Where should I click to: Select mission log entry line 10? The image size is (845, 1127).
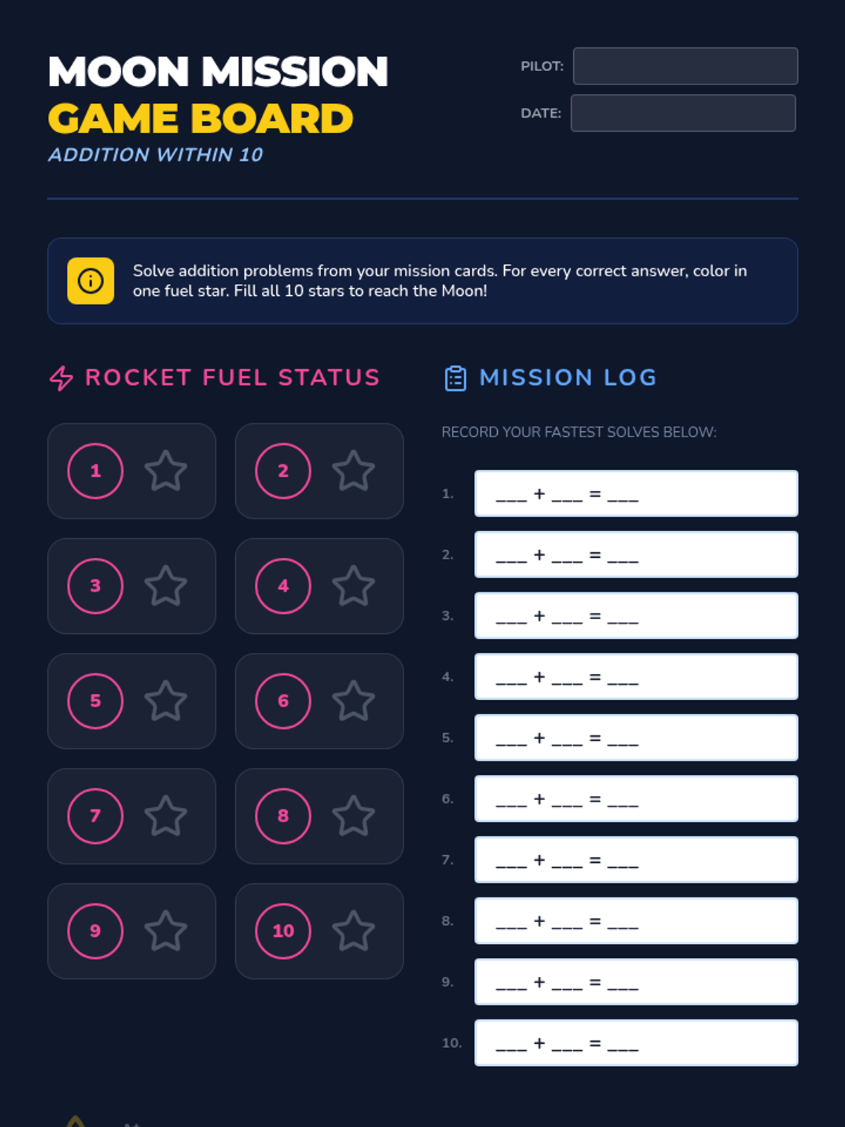(636, 1042)
